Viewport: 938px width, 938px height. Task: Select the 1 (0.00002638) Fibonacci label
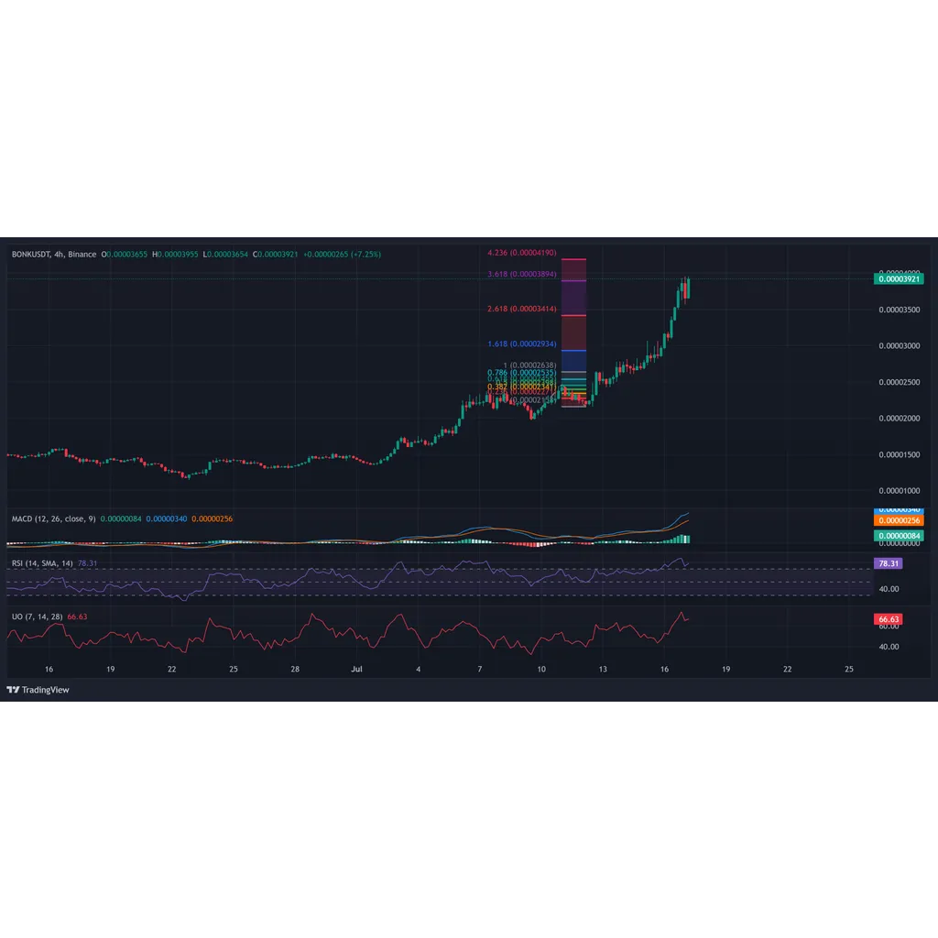pyautogui.click(x=529, y=365)
